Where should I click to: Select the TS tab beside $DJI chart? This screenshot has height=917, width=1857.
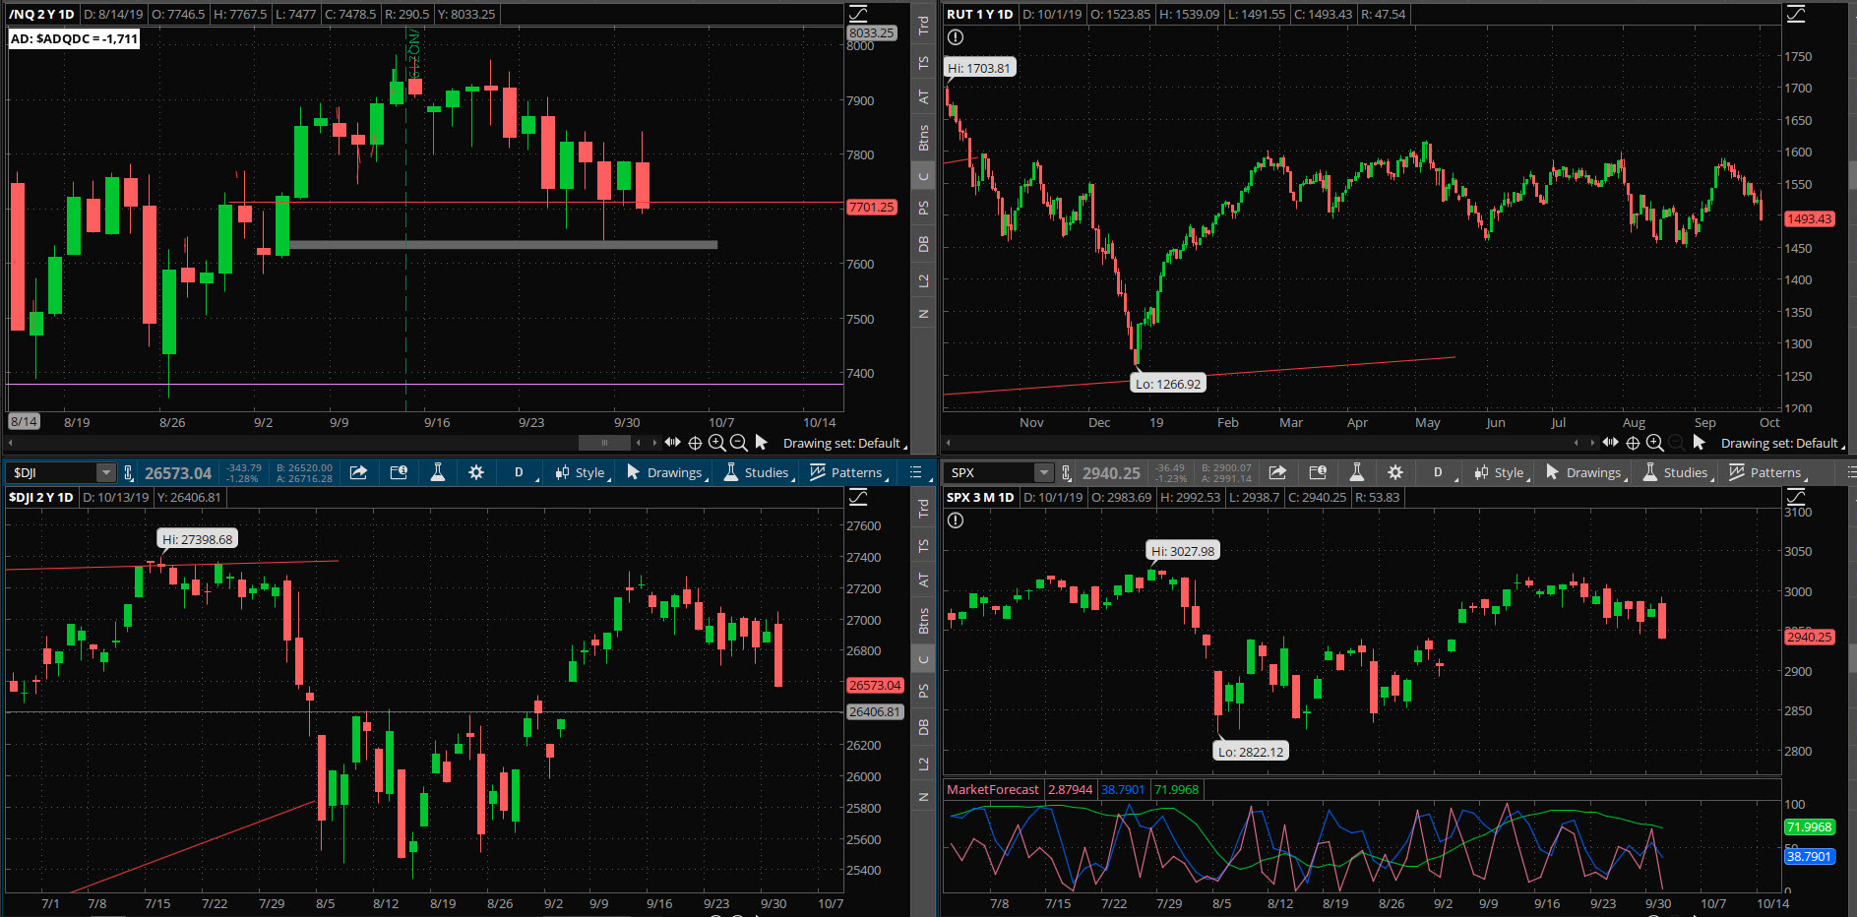tap(923, 545)
